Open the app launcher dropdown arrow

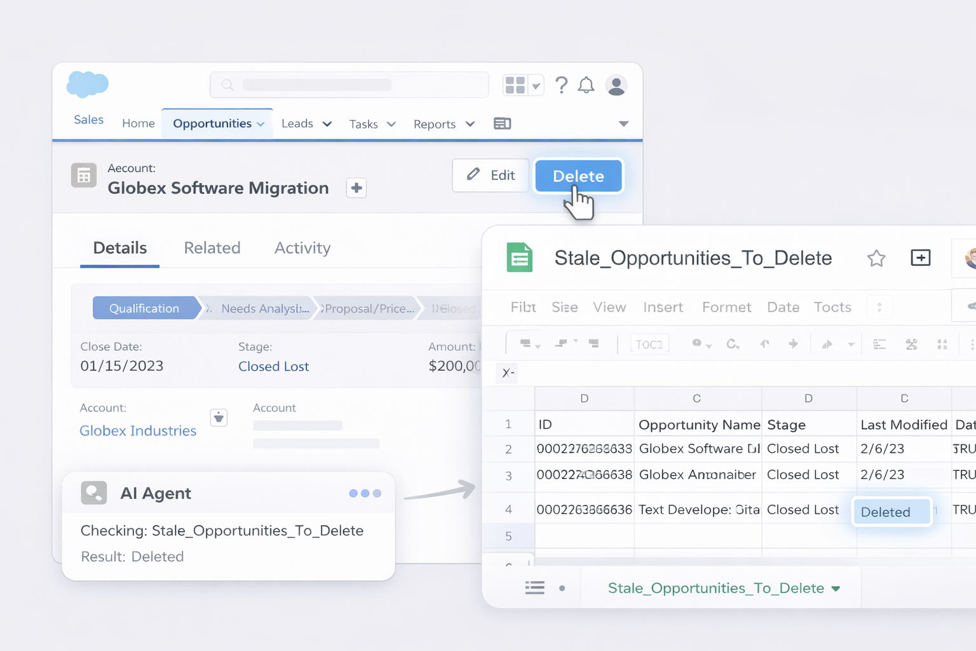pos(536,86)
